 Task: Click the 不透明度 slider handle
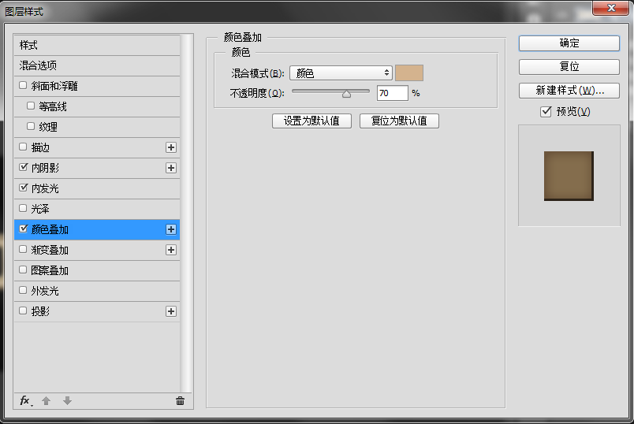tap(346, 94)
